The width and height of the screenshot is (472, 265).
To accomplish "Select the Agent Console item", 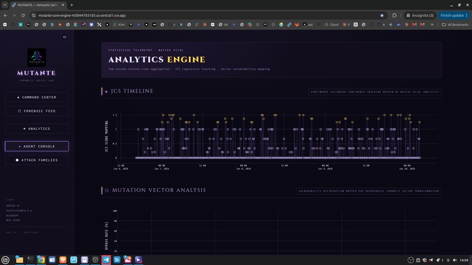I will click(37, 146).
